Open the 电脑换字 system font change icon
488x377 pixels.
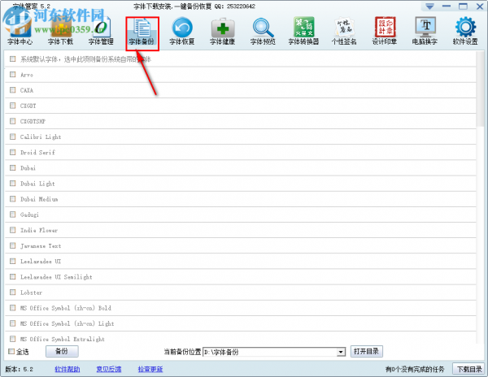(x=425, y=32)
